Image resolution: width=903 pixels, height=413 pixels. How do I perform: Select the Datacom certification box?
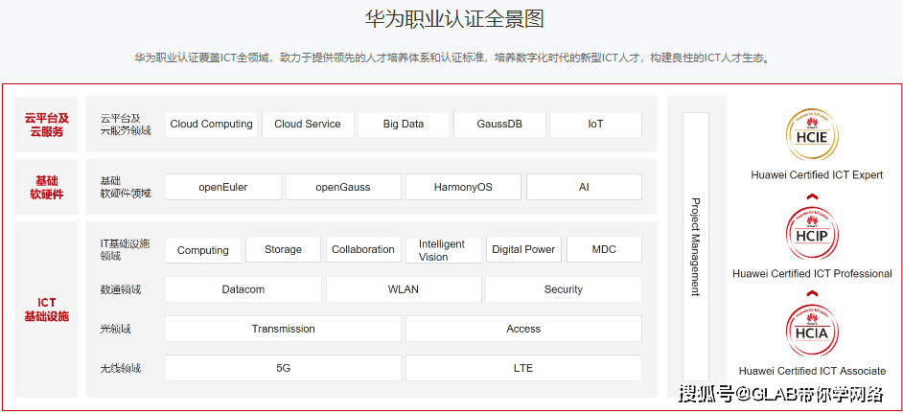tap(243, 289)
